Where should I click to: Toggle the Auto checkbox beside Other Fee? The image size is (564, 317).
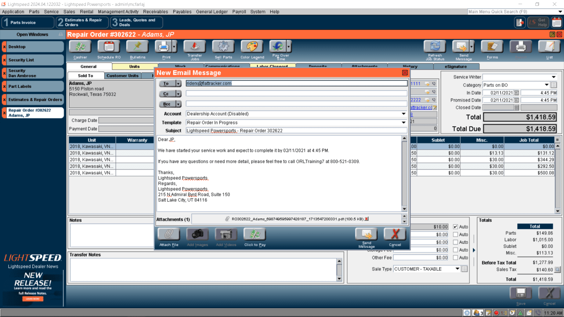455,258
